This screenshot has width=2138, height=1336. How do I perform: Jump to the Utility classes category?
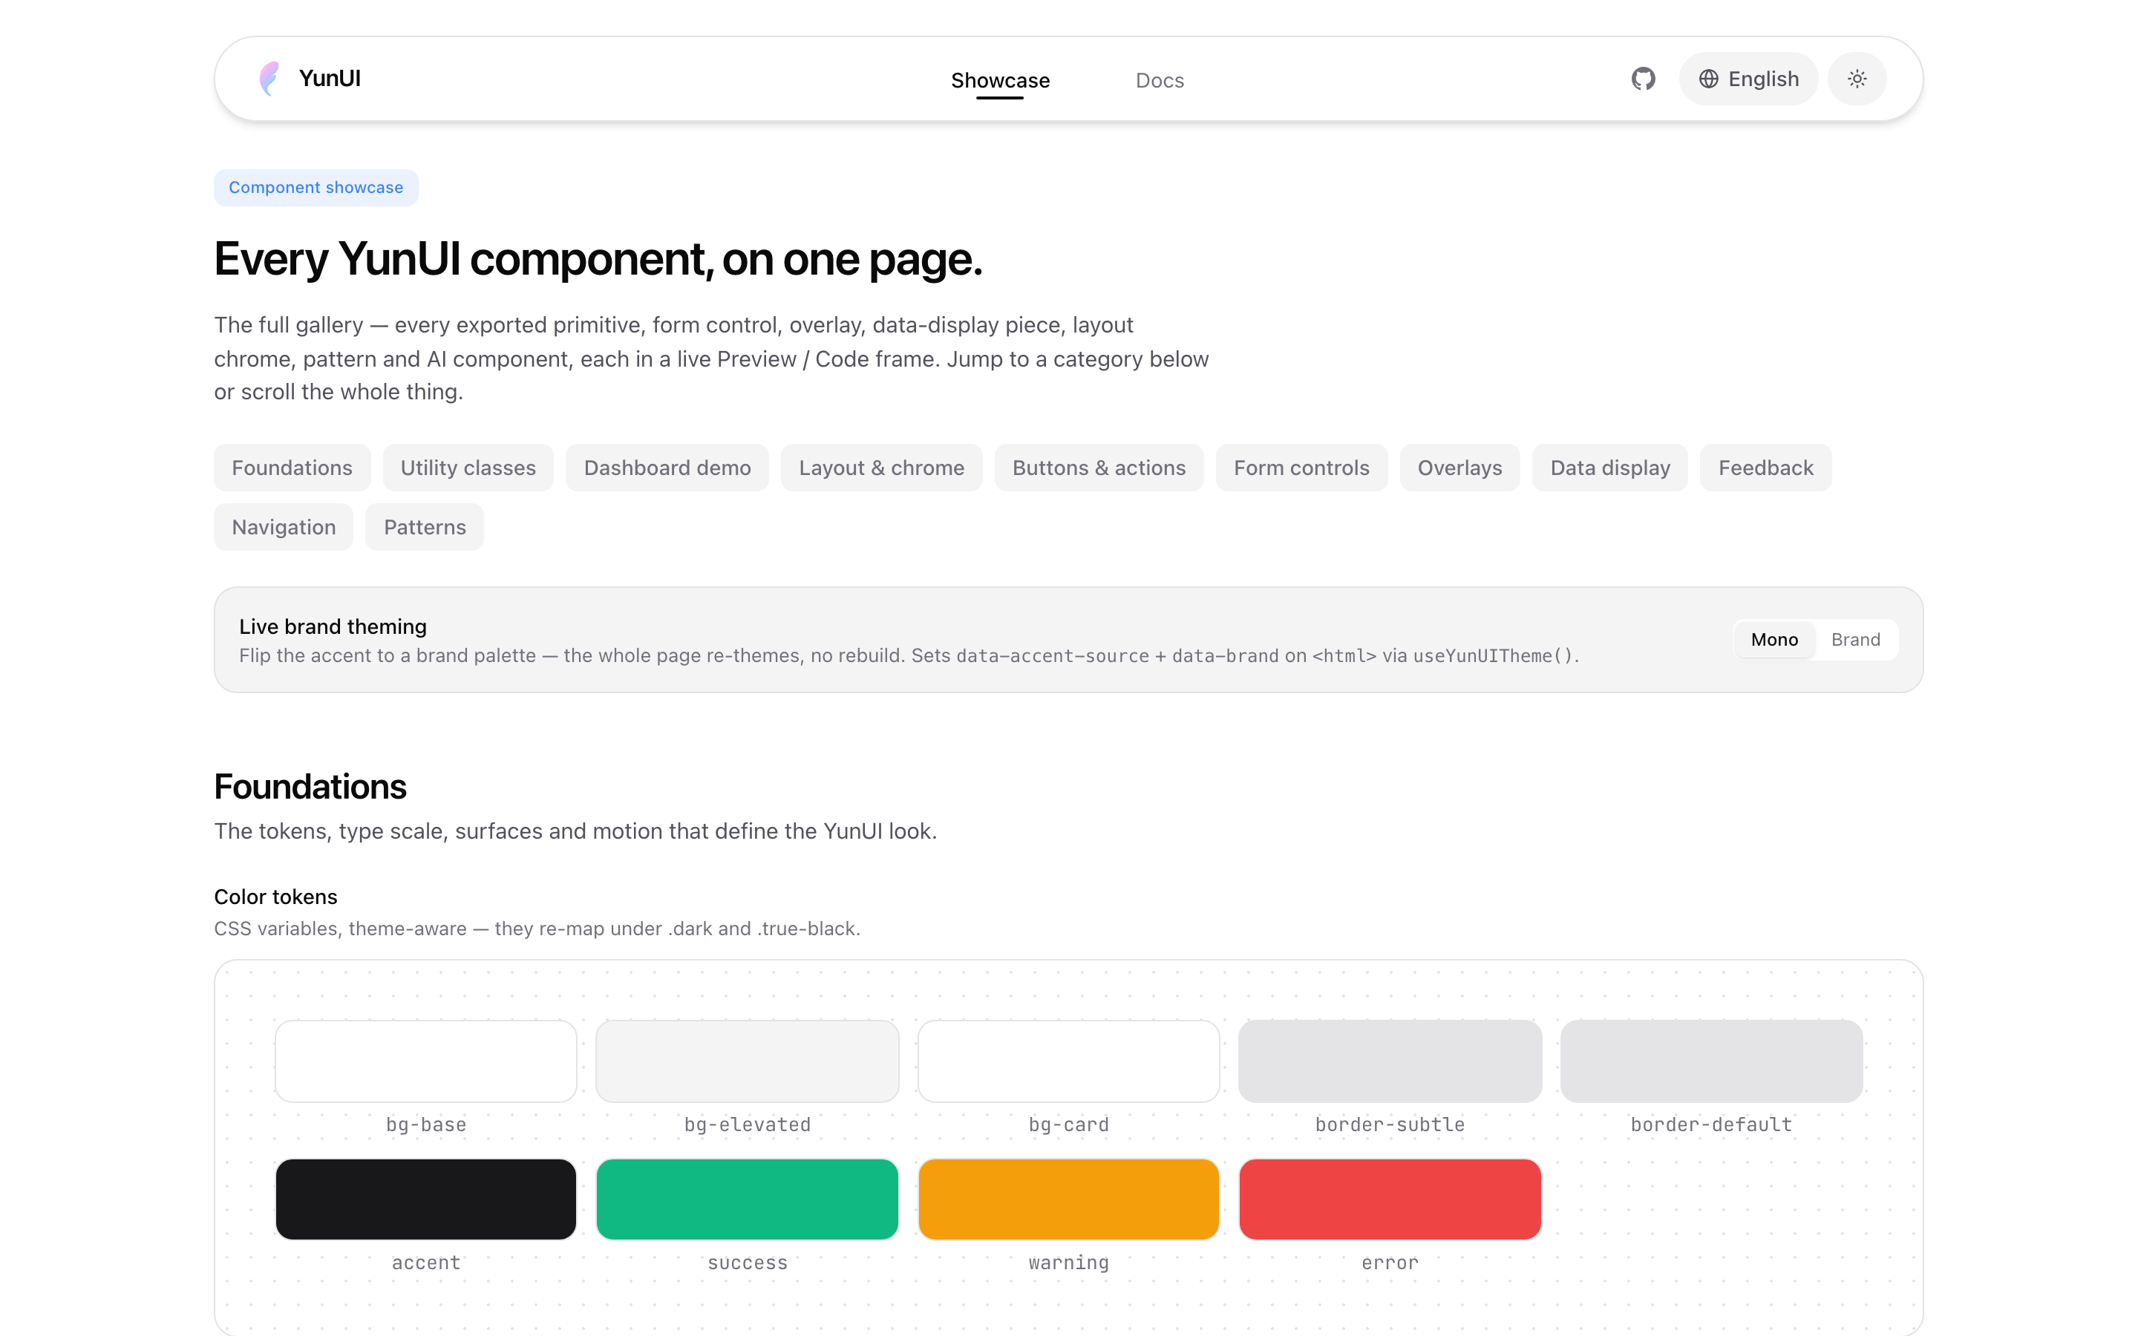(x=468, y=468)
